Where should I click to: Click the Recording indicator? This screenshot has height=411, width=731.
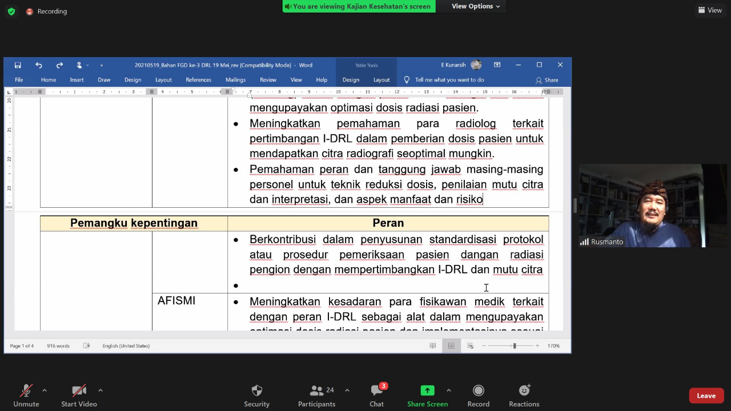[46, 11]
